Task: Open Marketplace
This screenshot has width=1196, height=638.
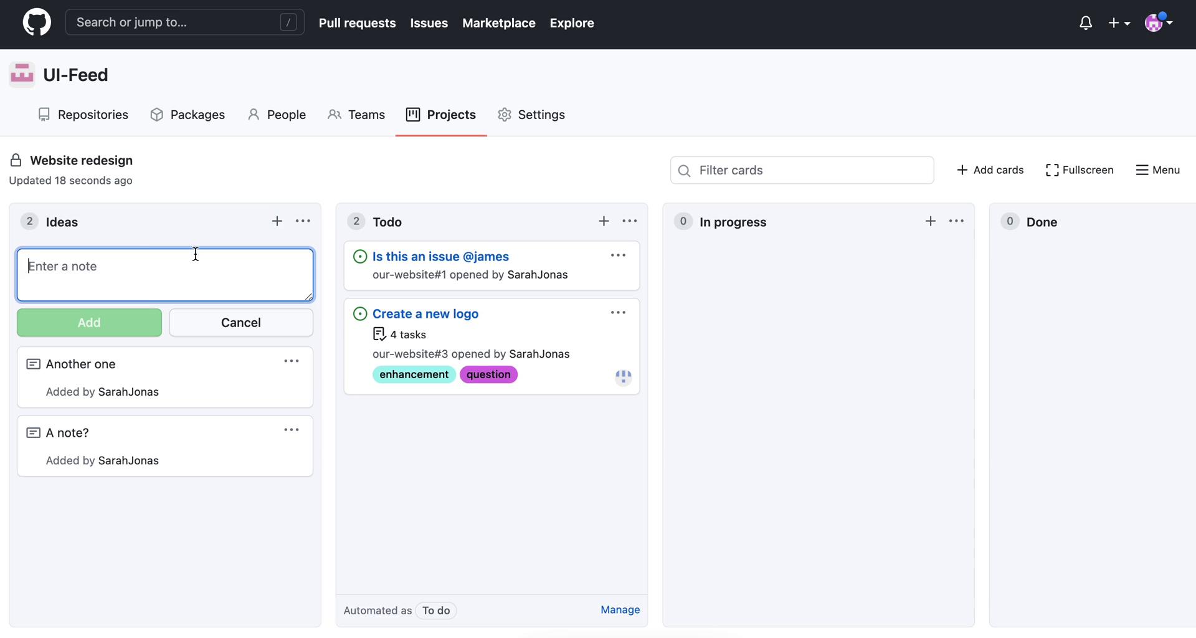Action: [499, 23]
